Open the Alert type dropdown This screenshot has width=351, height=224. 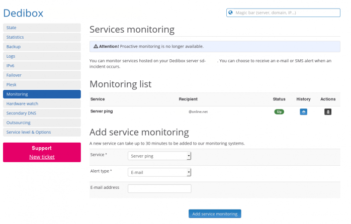[159, 172]
